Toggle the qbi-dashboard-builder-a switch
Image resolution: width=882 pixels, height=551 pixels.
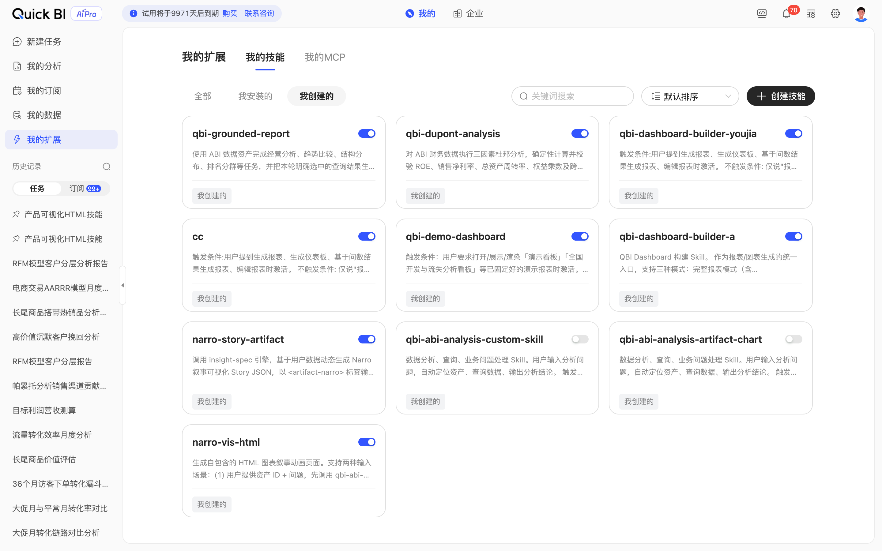[x=793, y=237]
